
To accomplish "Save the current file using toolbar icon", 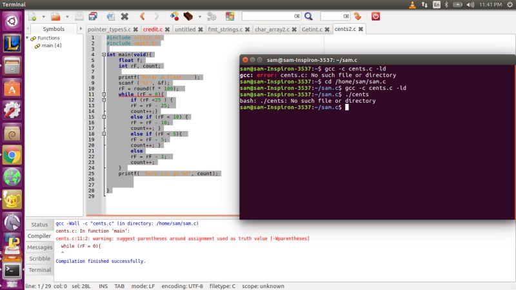I will tap(79, 16).
